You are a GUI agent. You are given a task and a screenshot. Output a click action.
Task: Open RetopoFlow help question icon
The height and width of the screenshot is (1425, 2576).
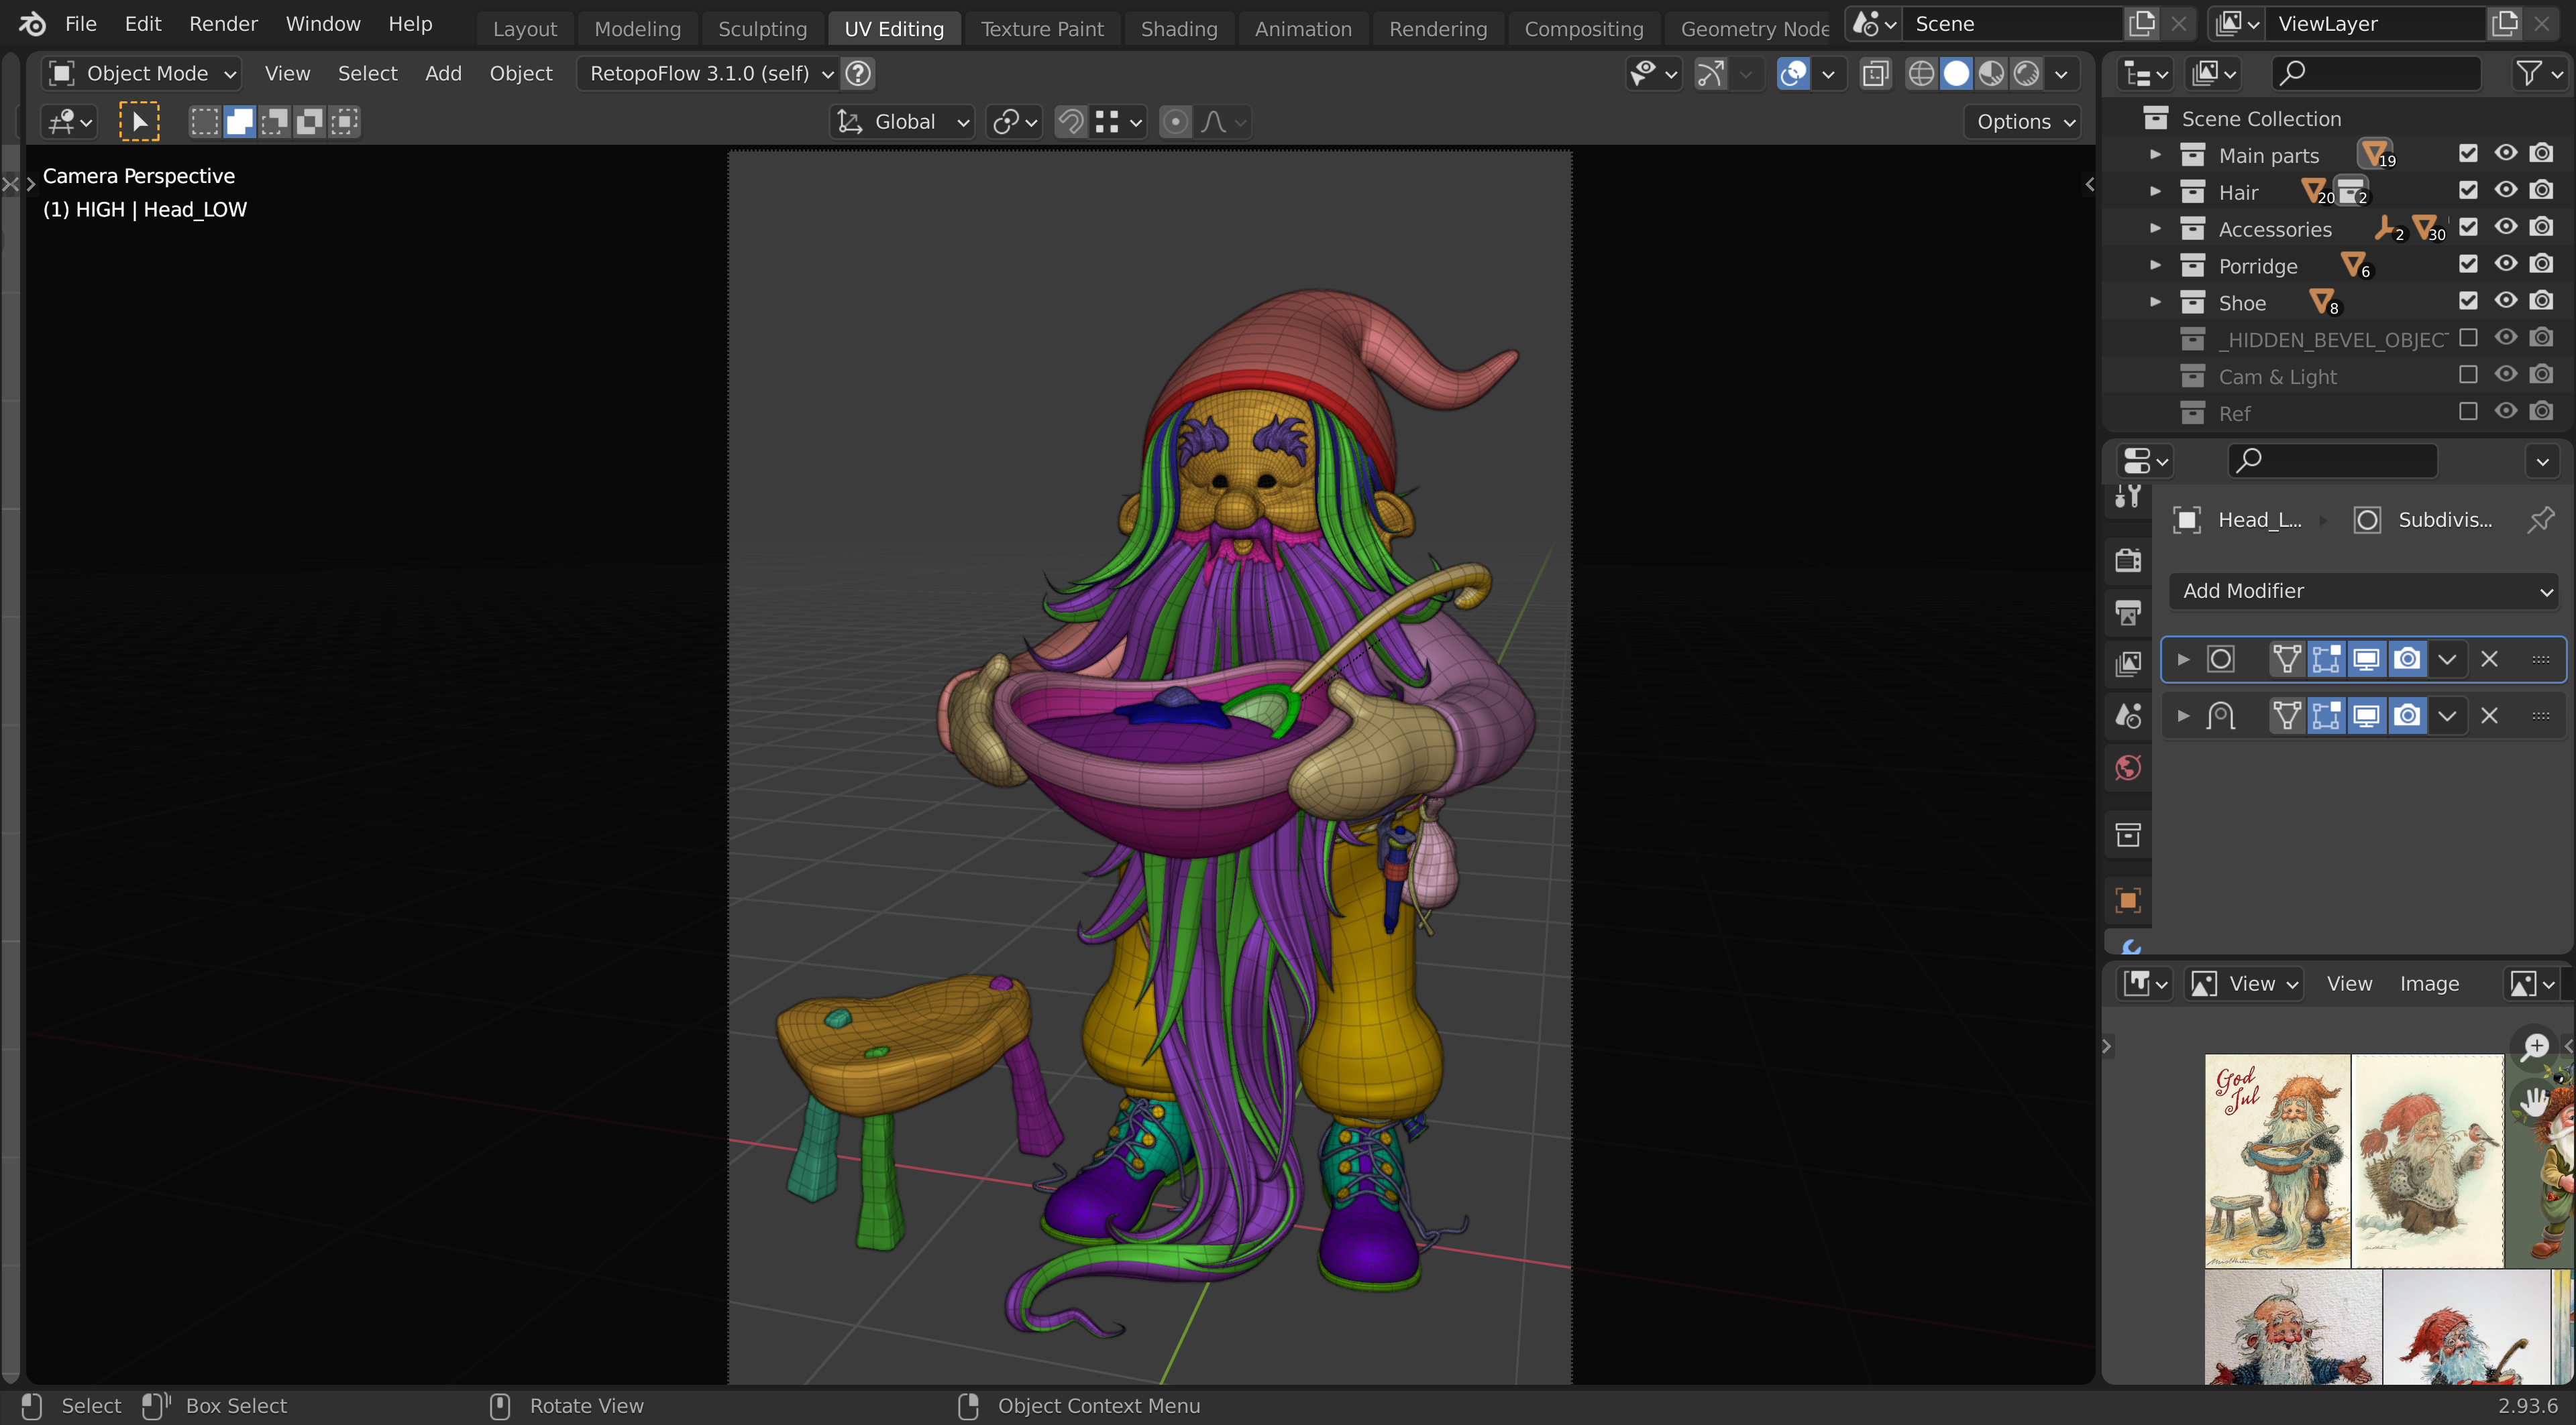pyautogui.click(x=857, y=73)
